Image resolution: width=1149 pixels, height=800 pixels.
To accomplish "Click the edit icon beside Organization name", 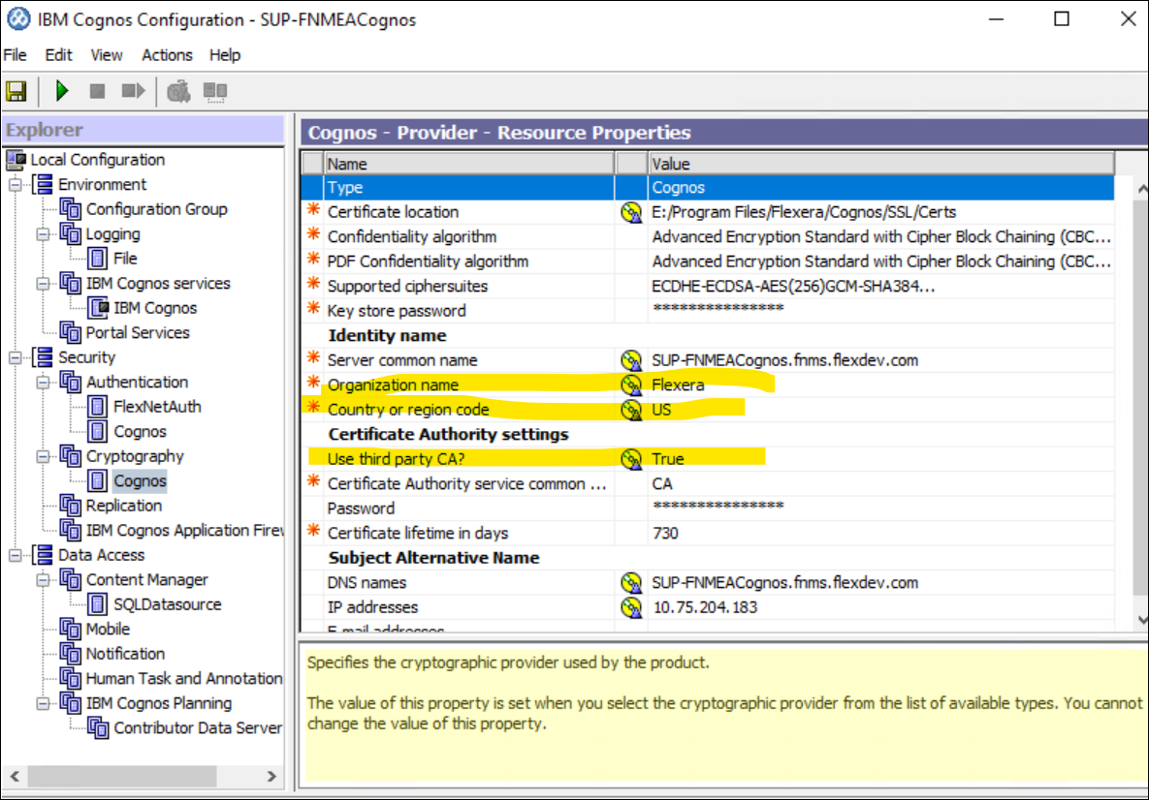I will [x=631, y=385].
